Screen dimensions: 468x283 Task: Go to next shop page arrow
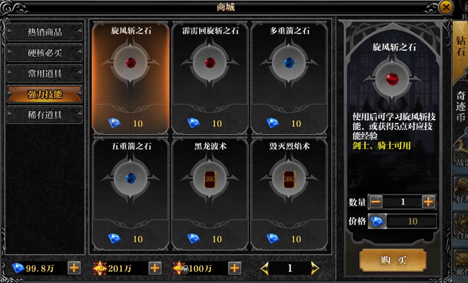[x=315, y=268]
